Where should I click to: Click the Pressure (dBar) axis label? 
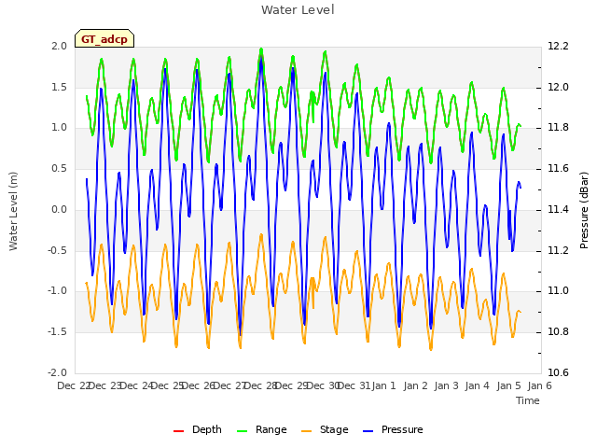click(x=584, y=210)
